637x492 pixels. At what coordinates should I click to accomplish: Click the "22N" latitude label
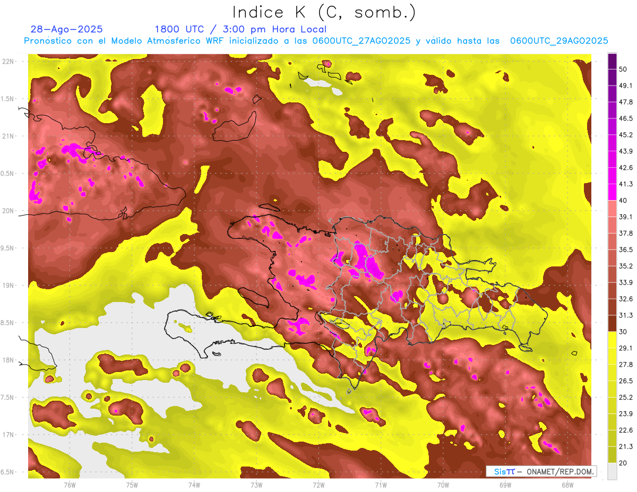[x=9, y=62]
